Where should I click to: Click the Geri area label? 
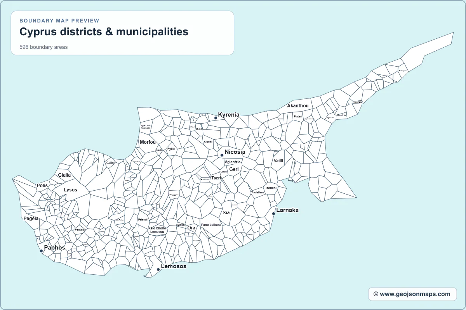pyautogui.click(x=234, y=169)
